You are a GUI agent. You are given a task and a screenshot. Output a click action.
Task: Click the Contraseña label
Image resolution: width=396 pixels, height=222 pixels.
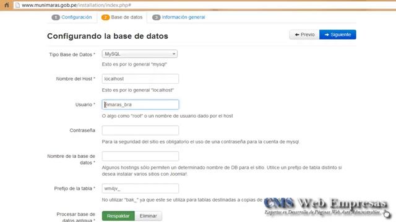82,130
